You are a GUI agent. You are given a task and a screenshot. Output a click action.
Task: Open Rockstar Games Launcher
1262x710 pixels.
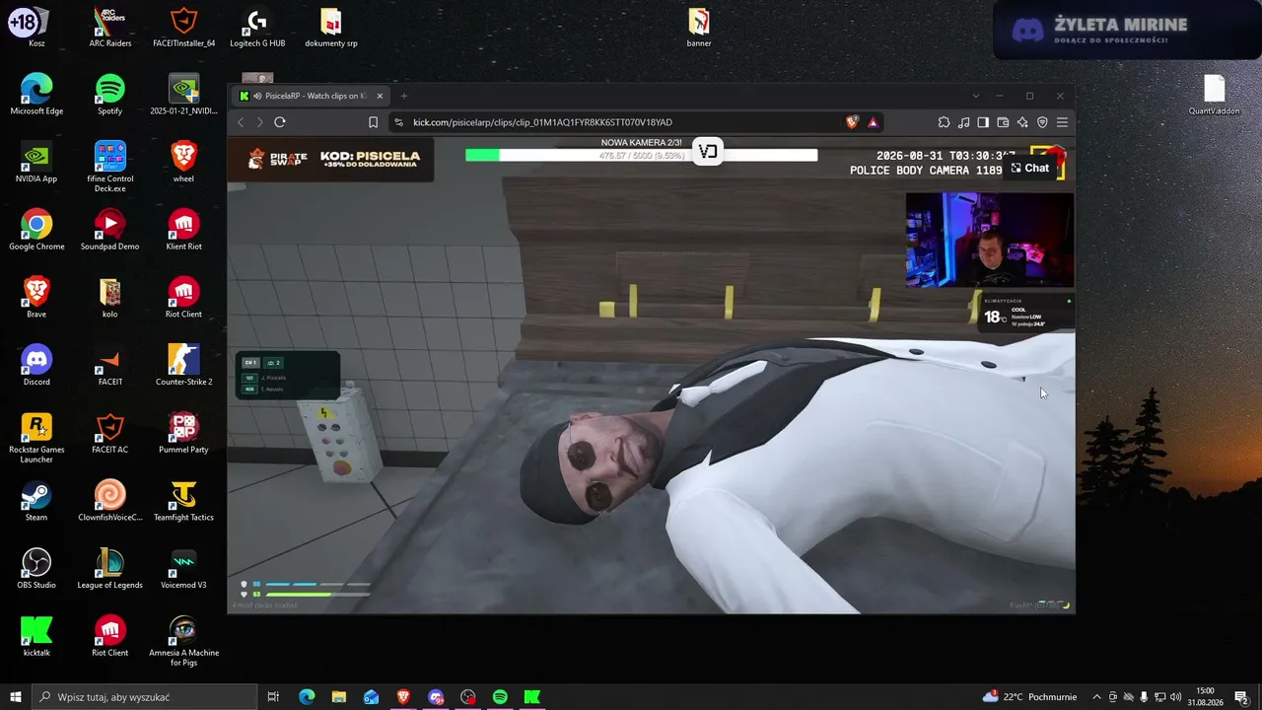coord(36,438)
